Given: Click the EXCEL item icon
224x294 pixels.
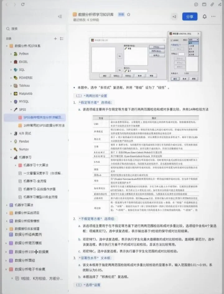Looking at the screenshot, I should (x=16, y=62).
